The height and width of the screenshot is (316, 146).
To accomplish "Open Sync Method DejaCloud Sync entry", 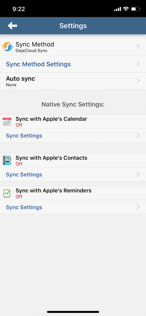I will click(x=73, y=47).
